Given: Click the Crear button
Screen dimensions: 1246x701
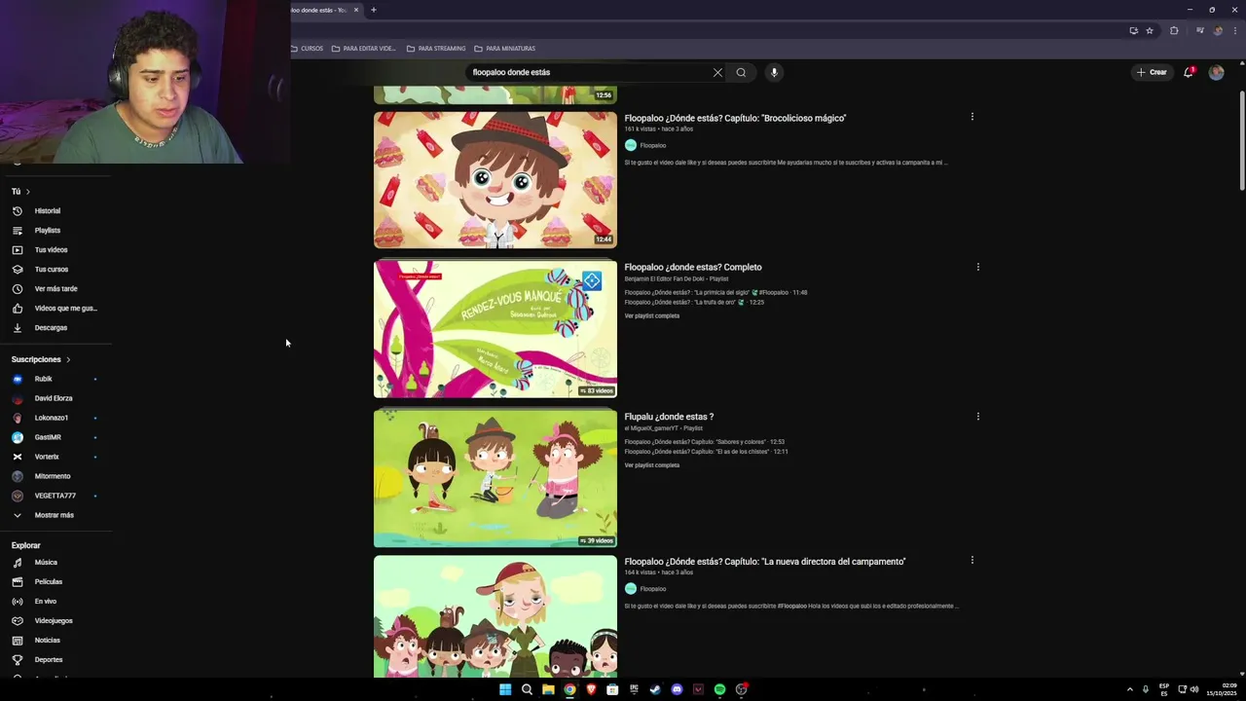Looking at the screenshot, I should click(x=1152, y=72).
